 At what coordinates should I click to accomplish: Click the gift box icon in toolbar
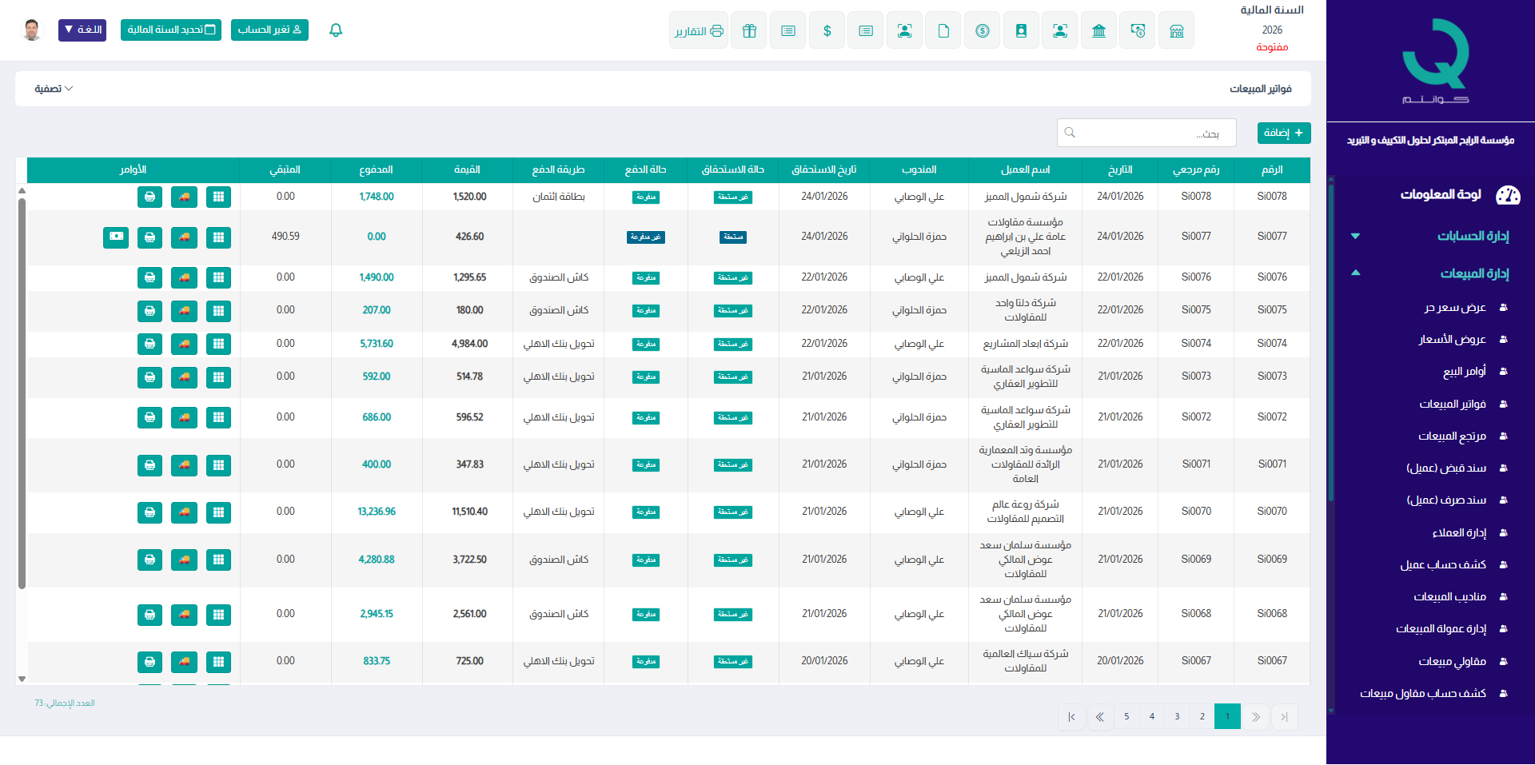click(748, 30)
